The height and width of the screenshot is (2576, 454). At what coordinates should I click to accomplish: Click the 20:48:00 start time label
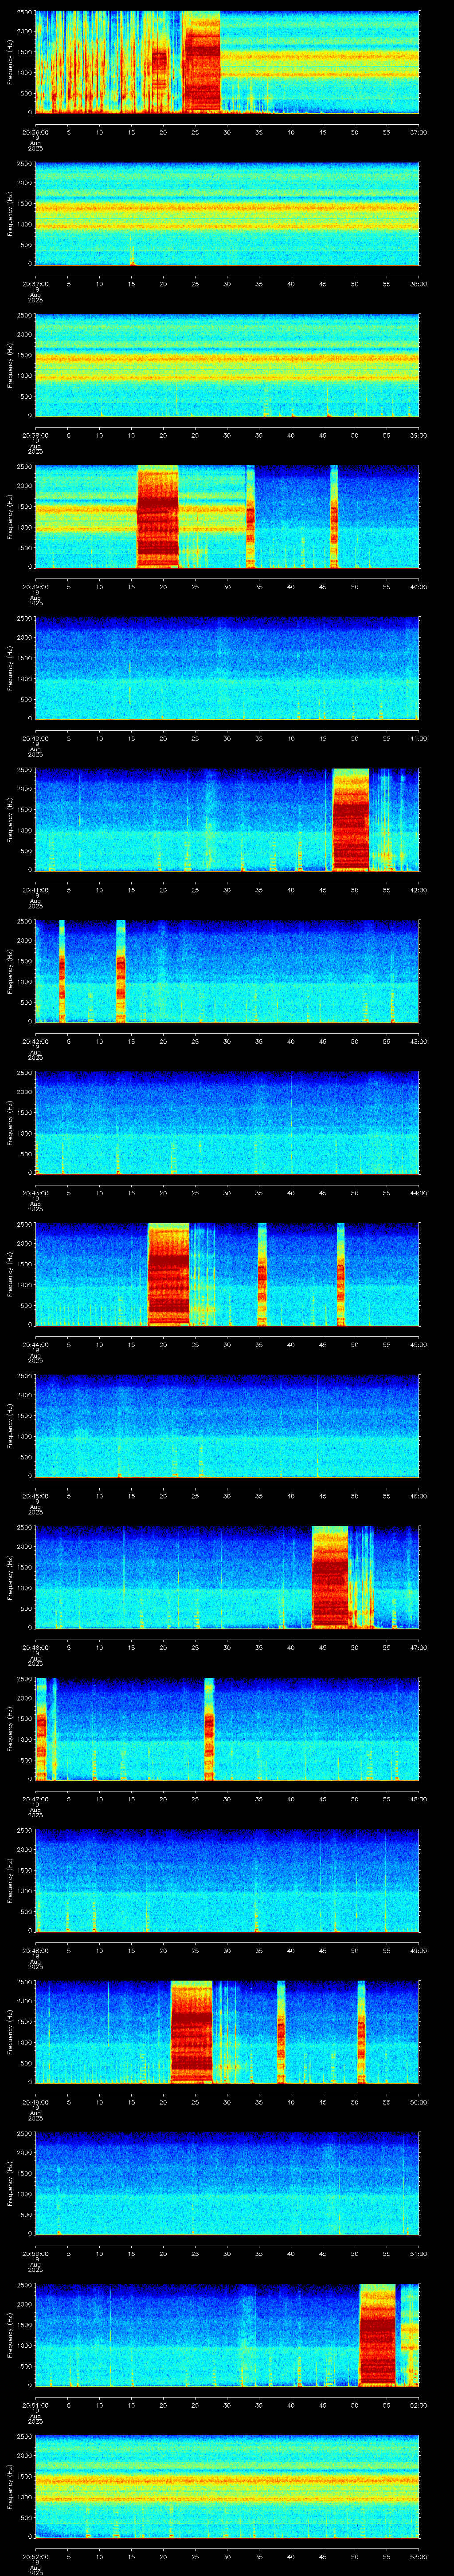click(x=35, y=1950)
